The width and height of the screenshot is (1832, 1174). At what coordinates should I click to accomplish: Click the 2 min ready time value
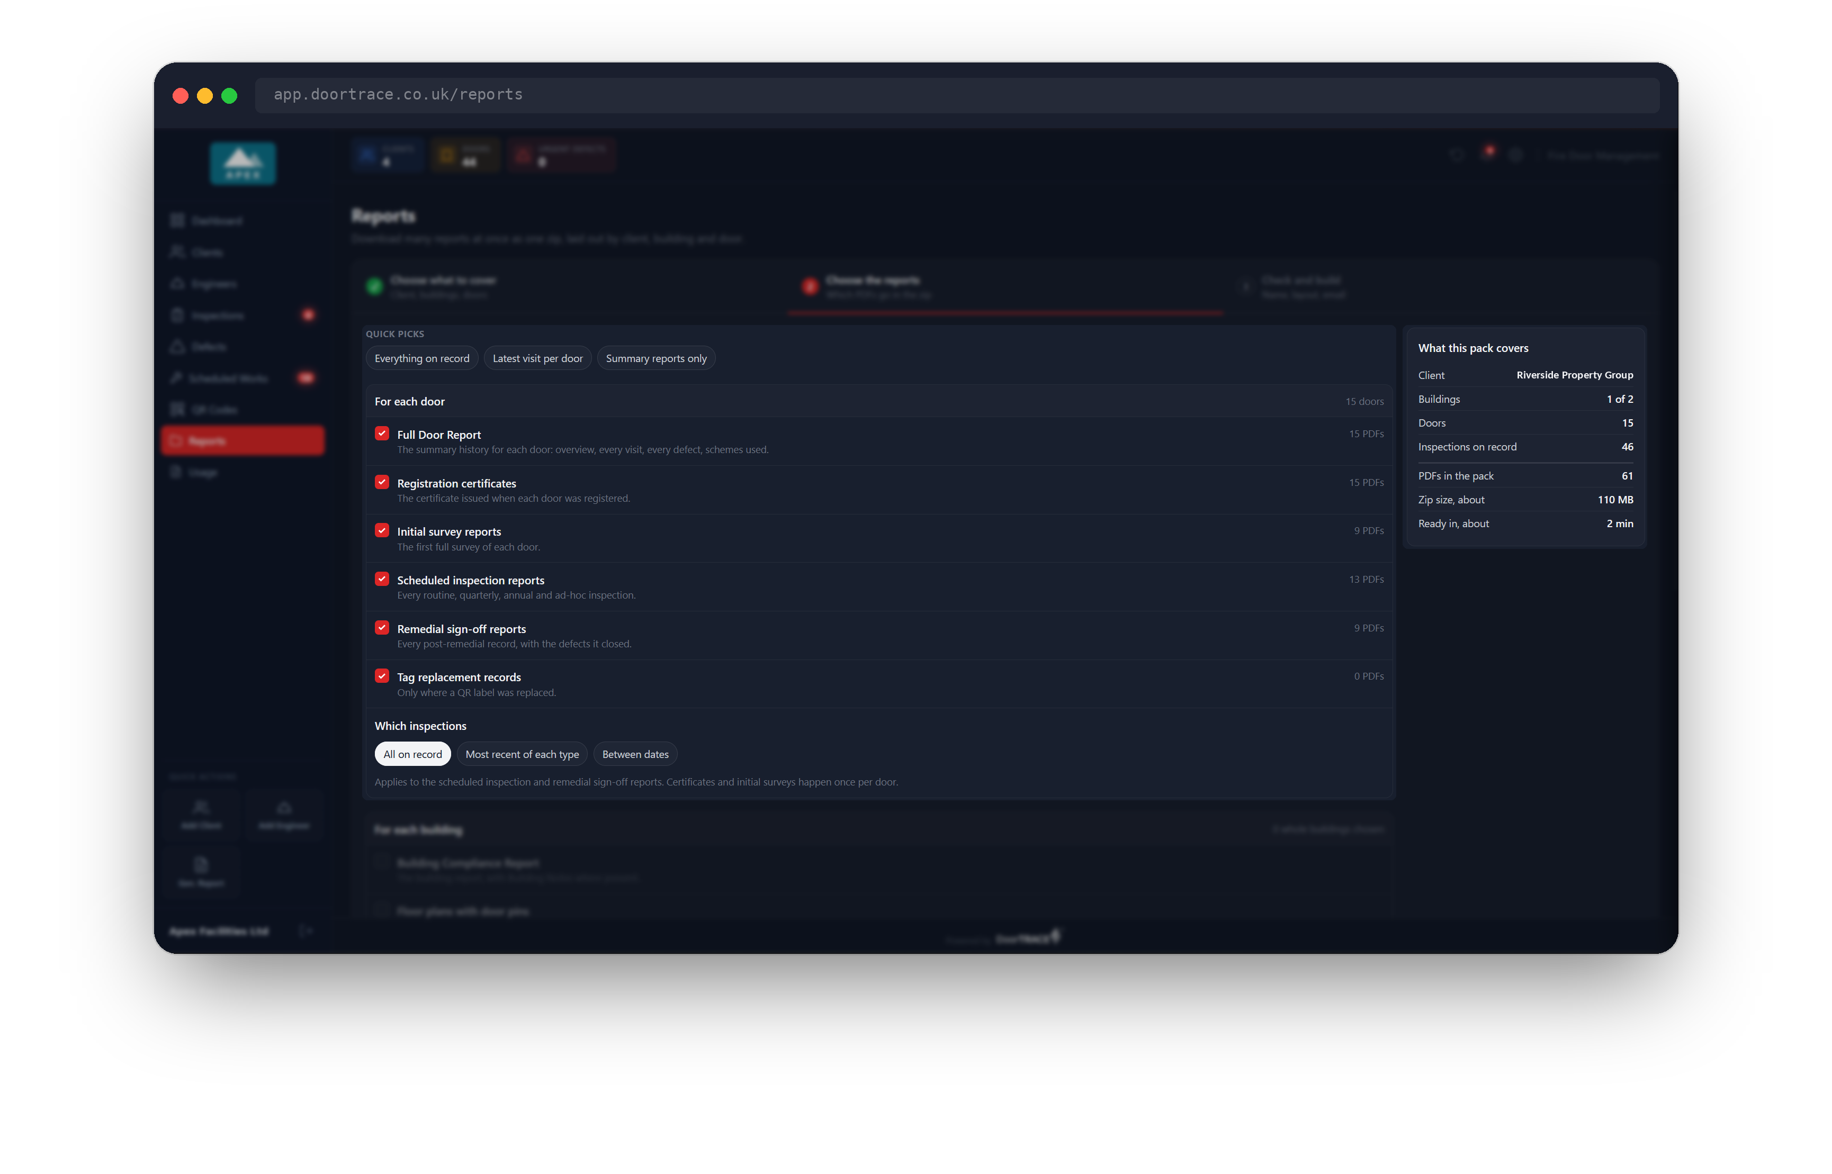pyautogui.click(x=1620, y=523)
